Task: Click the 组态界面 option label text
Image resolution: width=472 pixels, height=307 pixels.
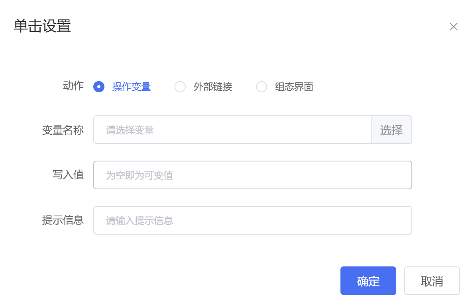Action: point(294,87)
